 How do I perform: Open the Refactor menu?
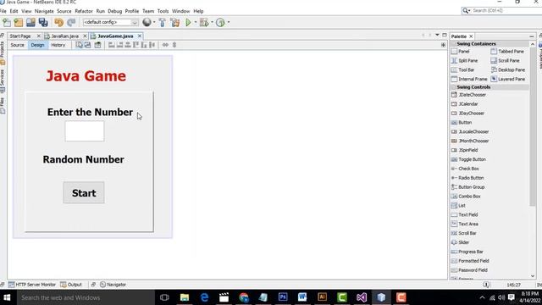tap(84, 11)
